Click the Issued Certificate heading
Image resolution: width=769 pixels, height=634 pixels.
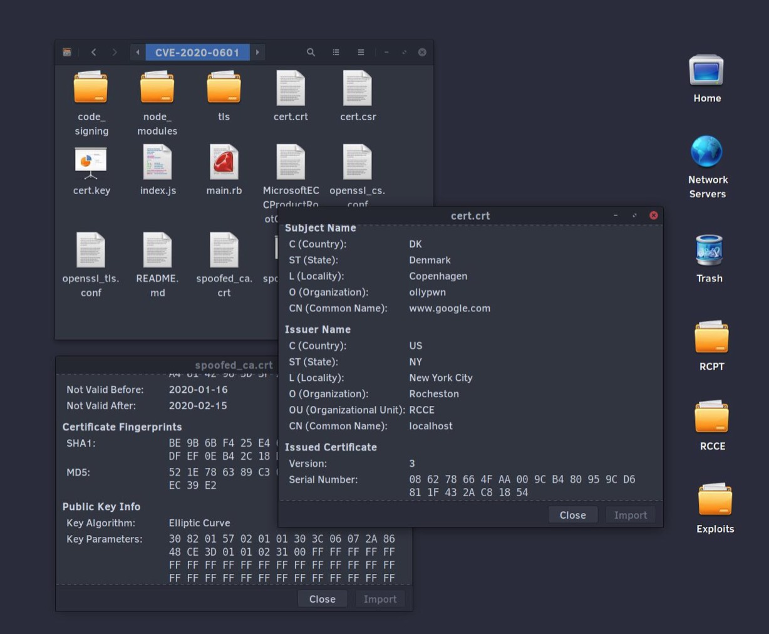[331, 447]
